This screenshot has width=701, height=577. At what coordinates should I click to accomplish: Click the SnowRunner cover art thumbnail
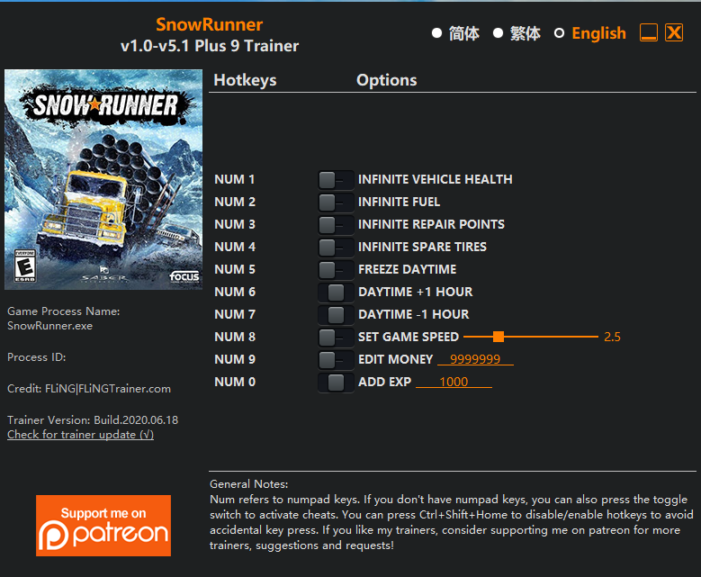point(103,179)
